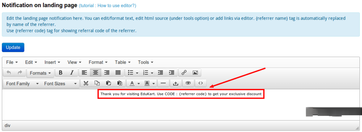Open the View menu
Screen dimensions: 362x132
click(x=74, y=62)
